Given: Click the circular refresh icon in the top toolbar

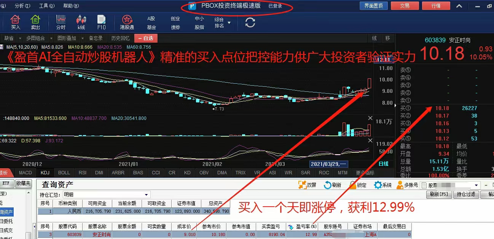Looking at the screenshot, I should 250,22.
